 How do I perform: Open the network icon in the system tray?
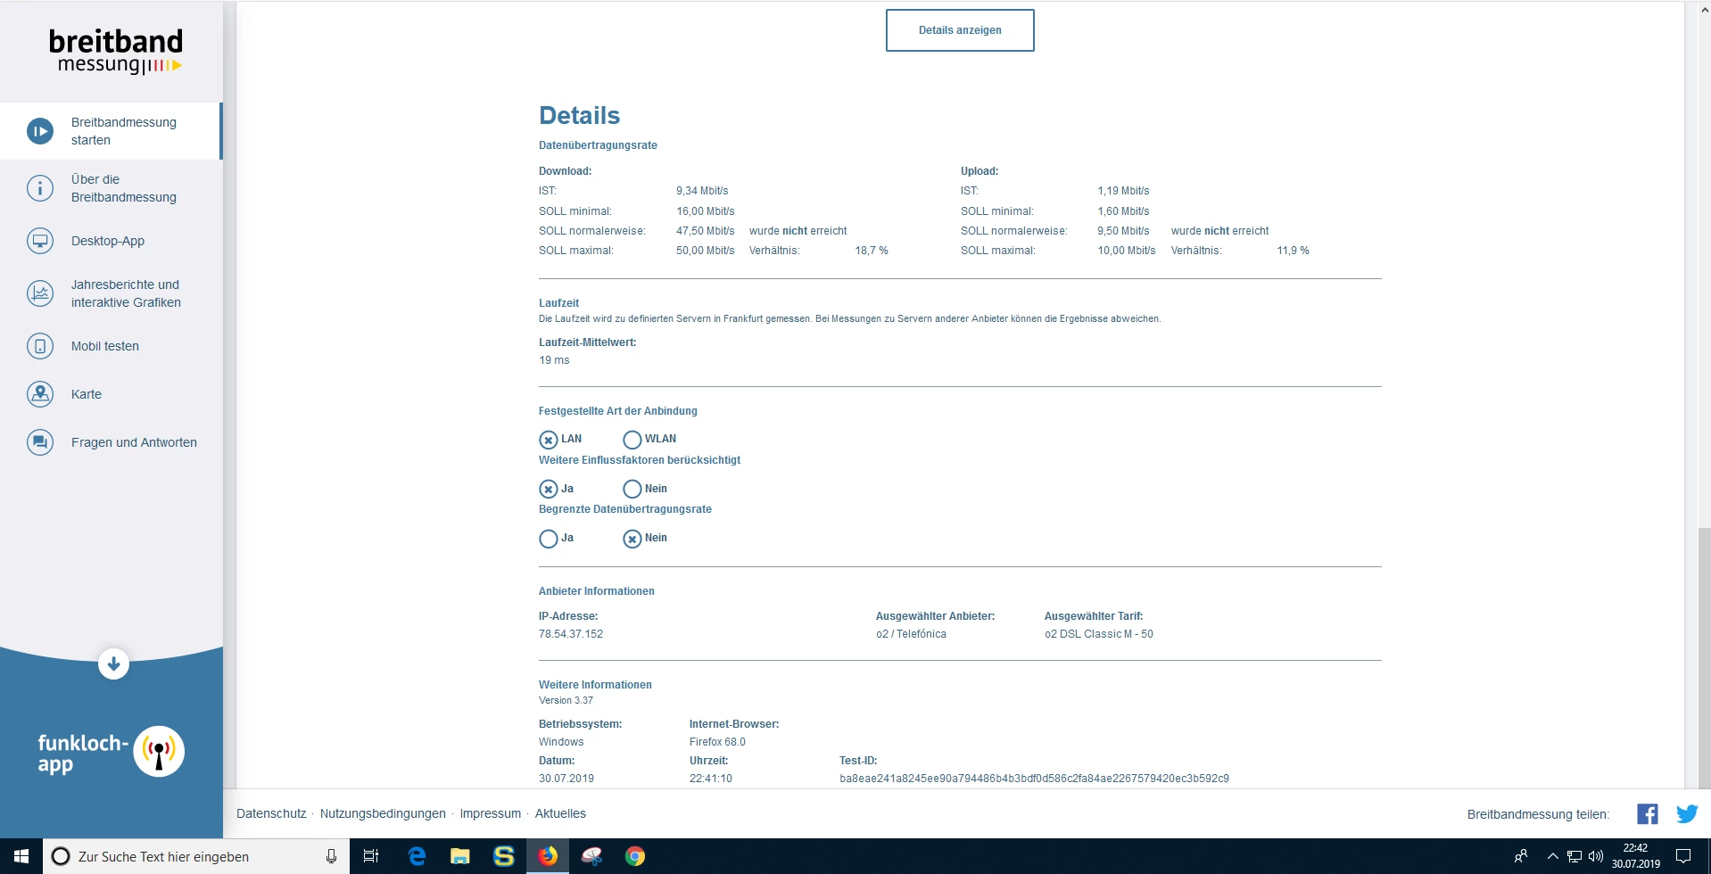(x=1575, y=857)
